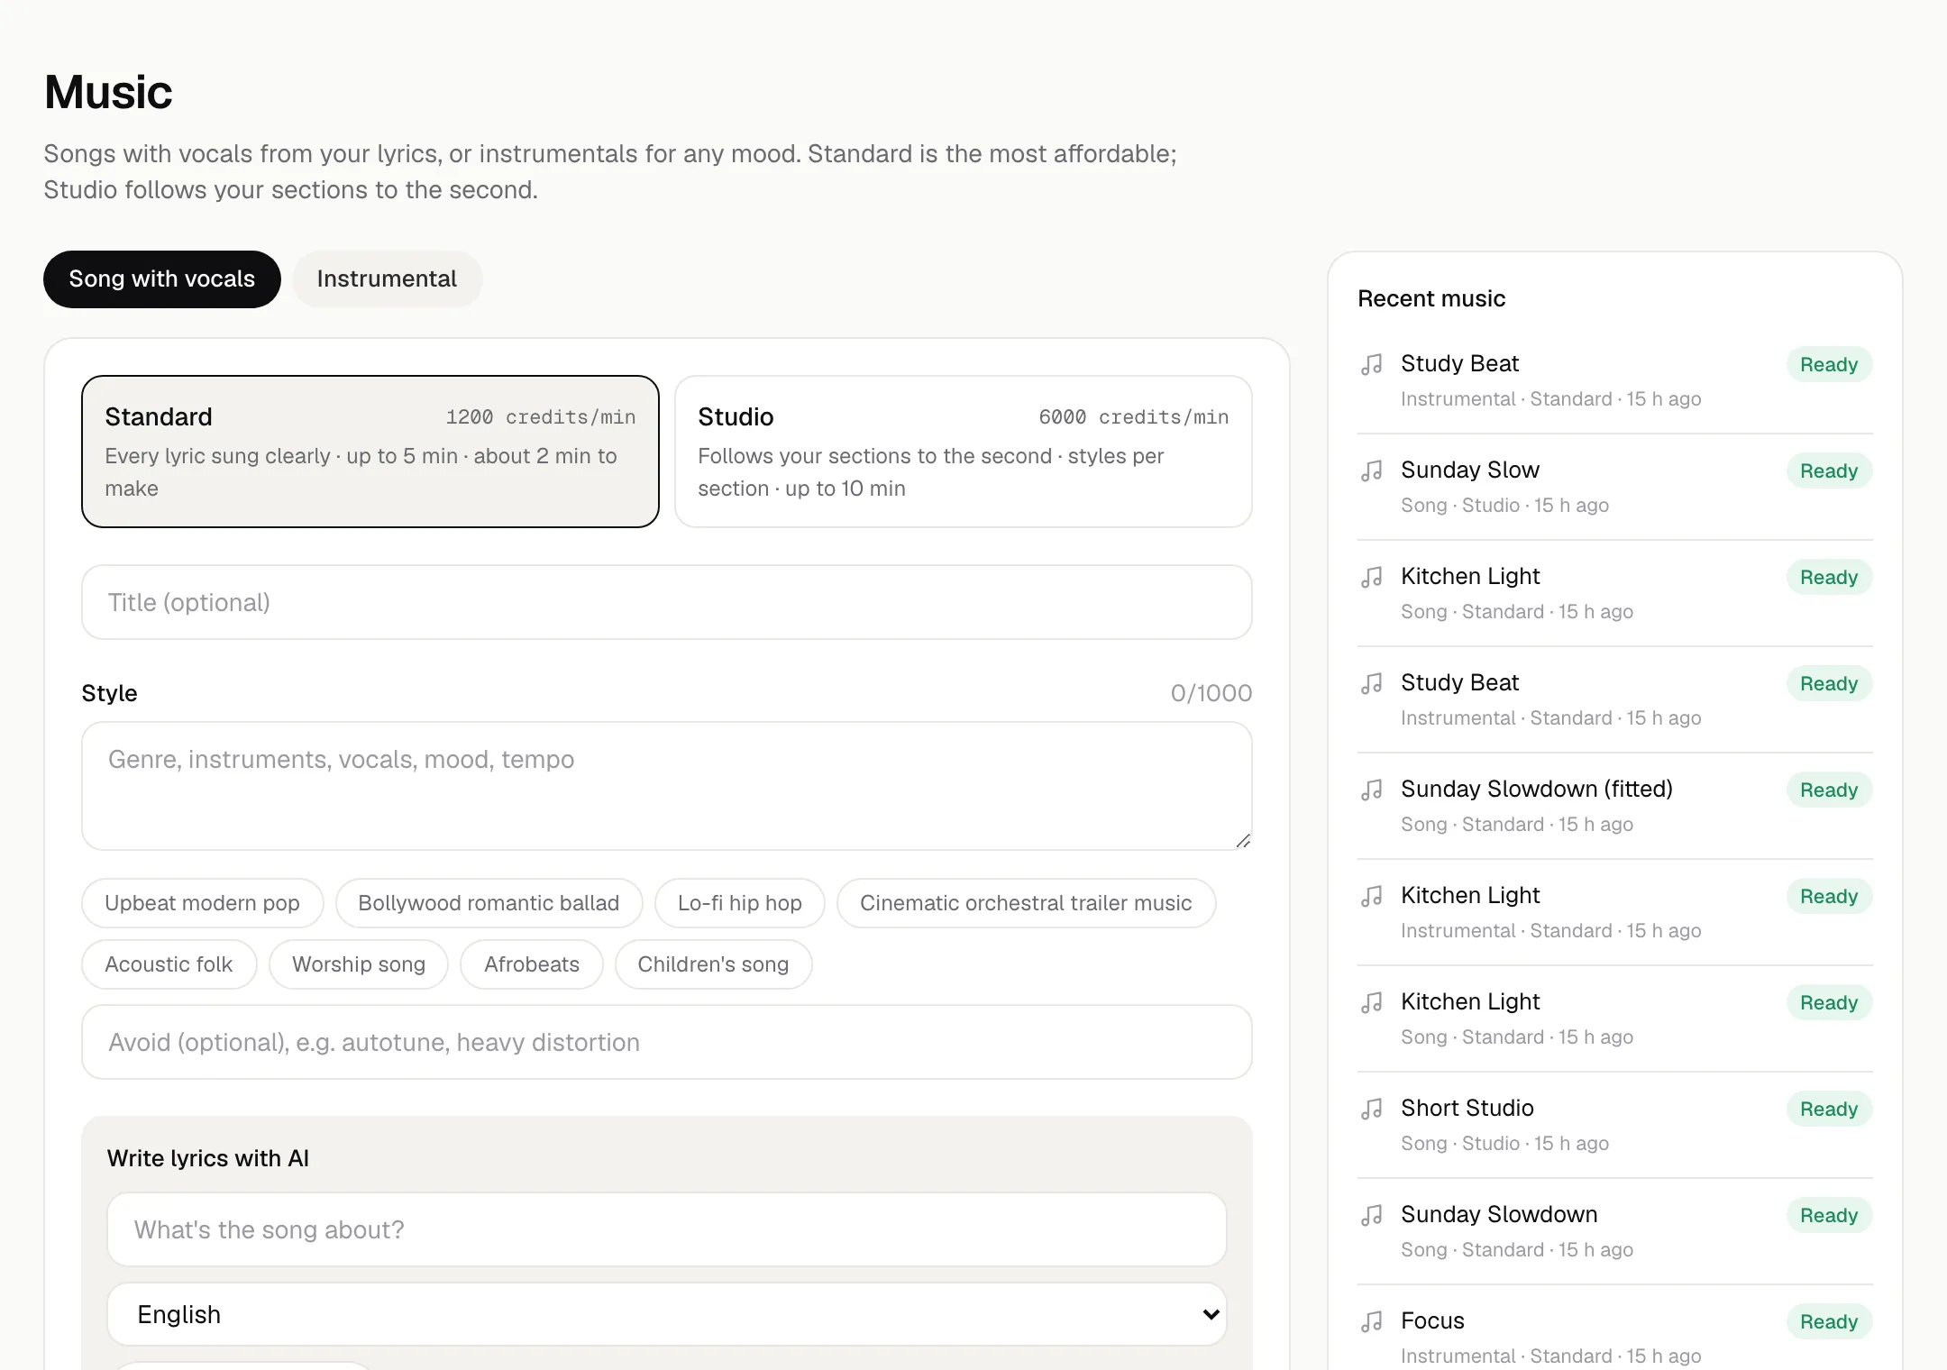Click the Avoid (optional) input field

(x=667, y=1042)
